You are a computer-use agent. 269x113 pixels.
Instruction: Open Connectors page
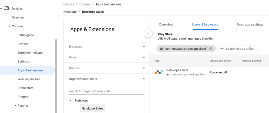click(x=25, y=88)
